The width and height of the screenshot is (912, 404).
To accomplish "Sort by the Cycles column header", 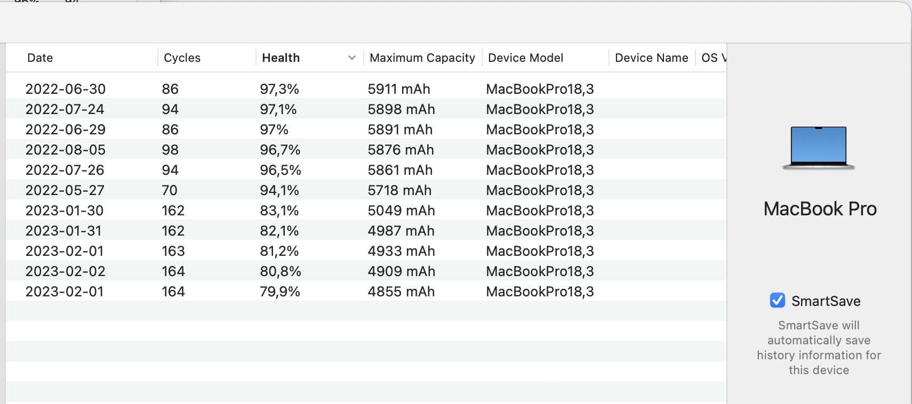I will pyautogui.click(x=182, y=58).
